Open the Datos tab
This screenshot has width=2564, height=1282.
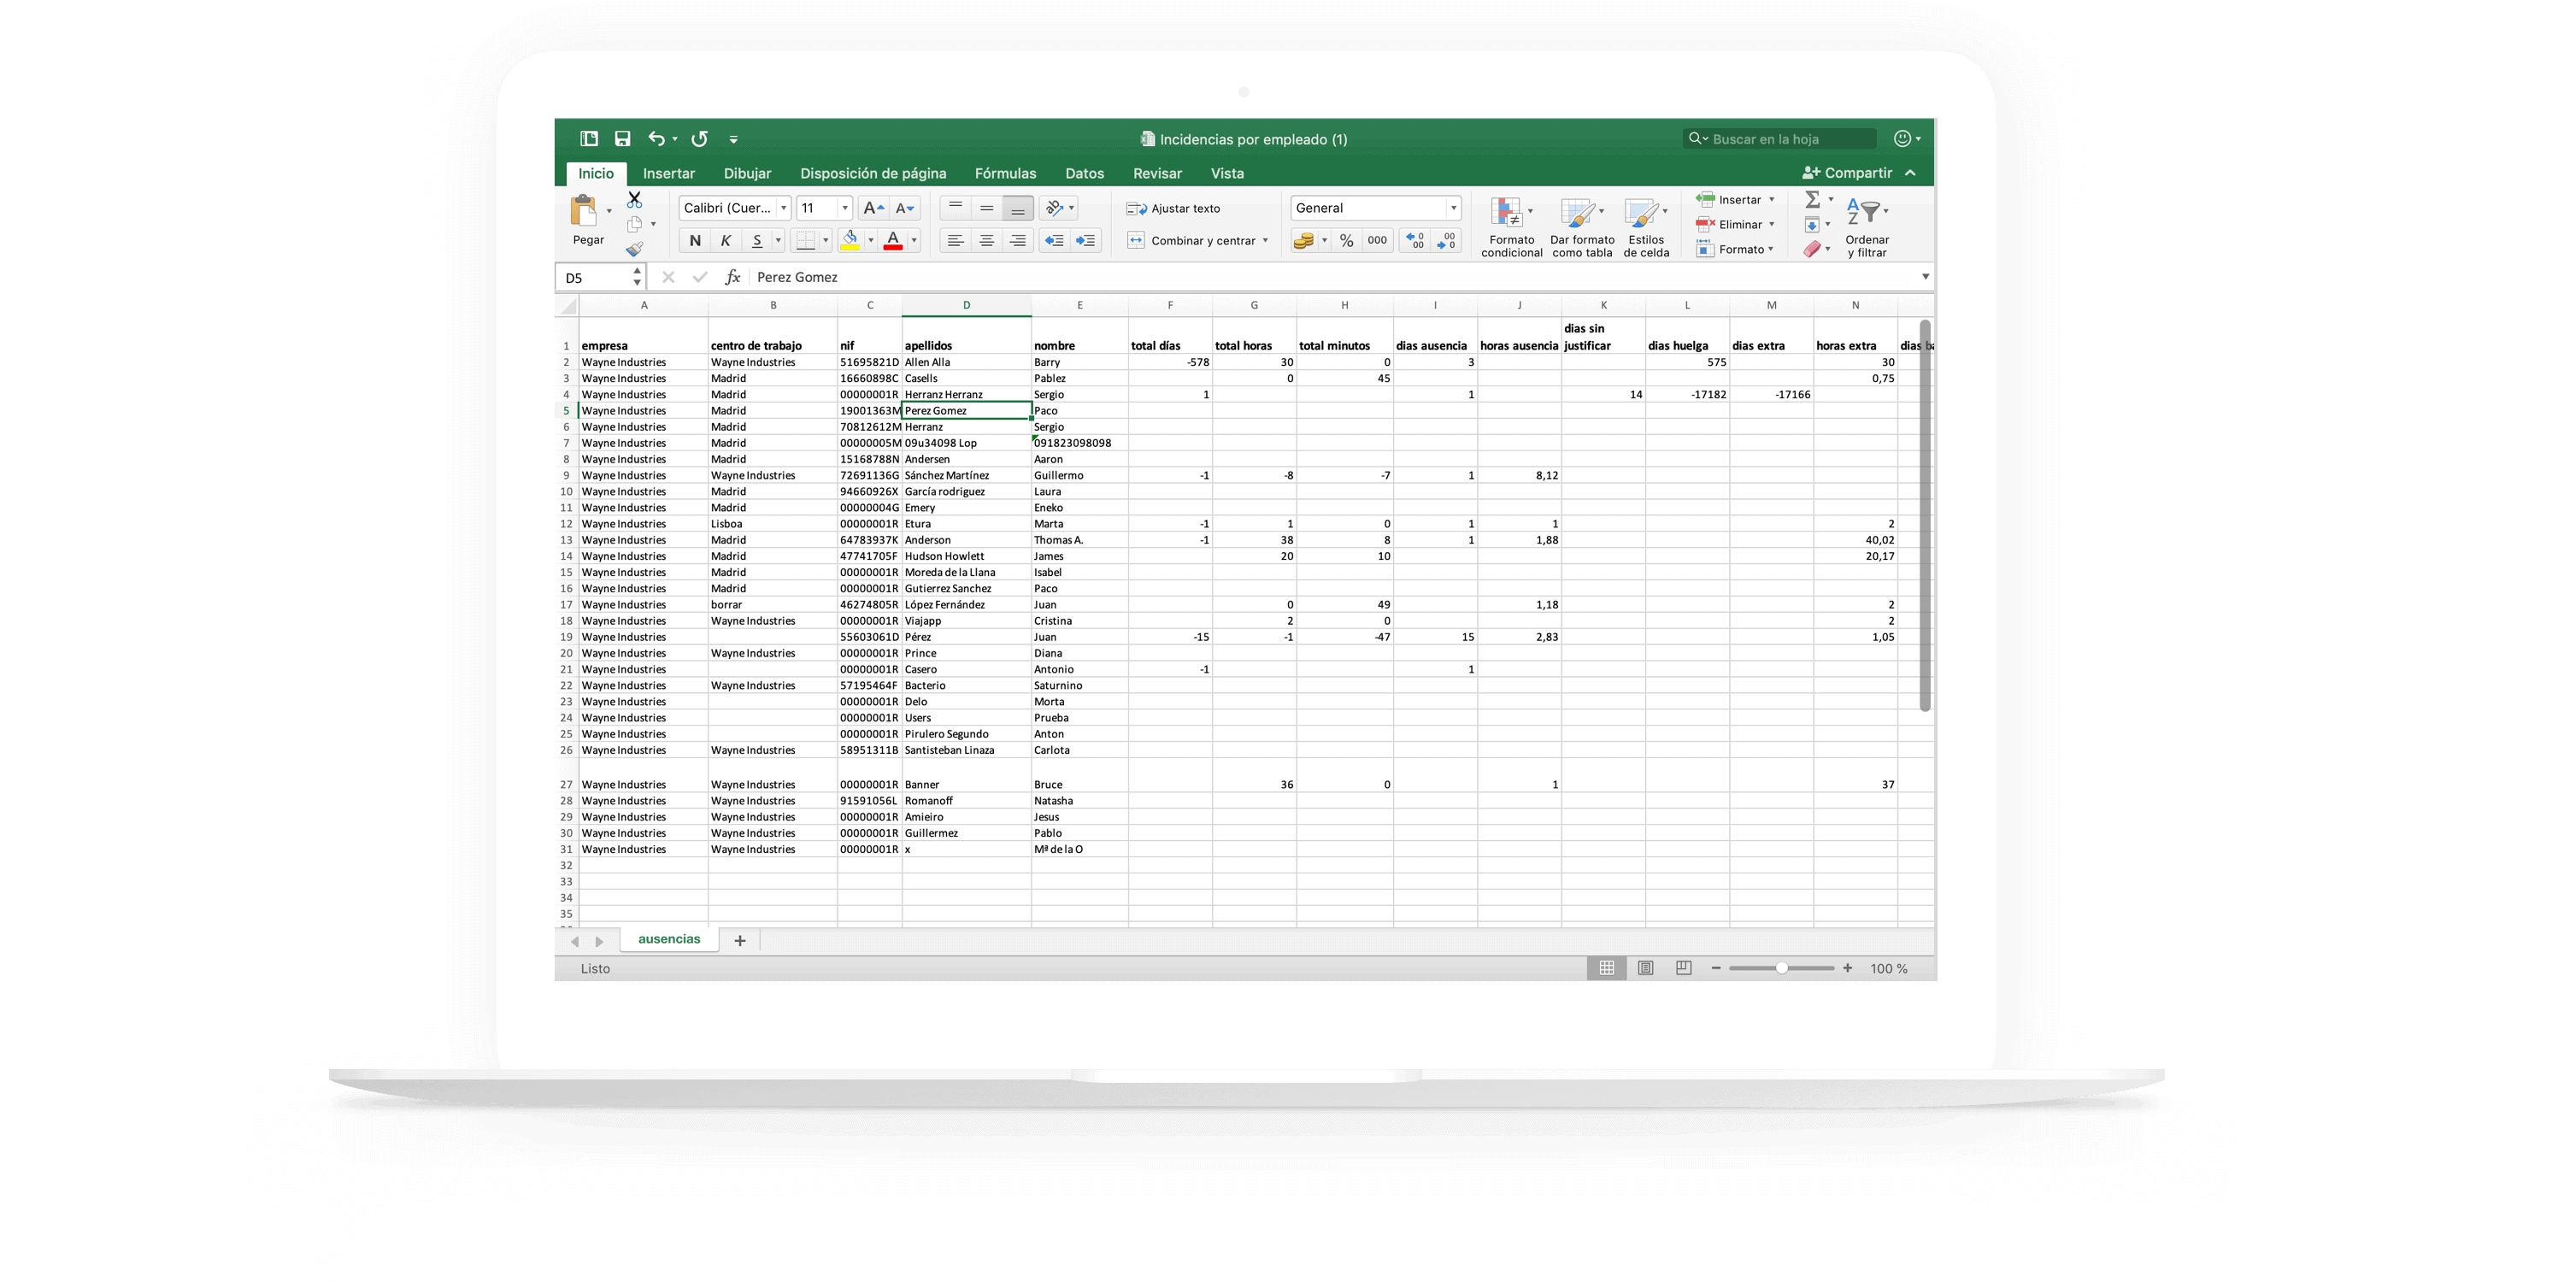pos(1085,173)
